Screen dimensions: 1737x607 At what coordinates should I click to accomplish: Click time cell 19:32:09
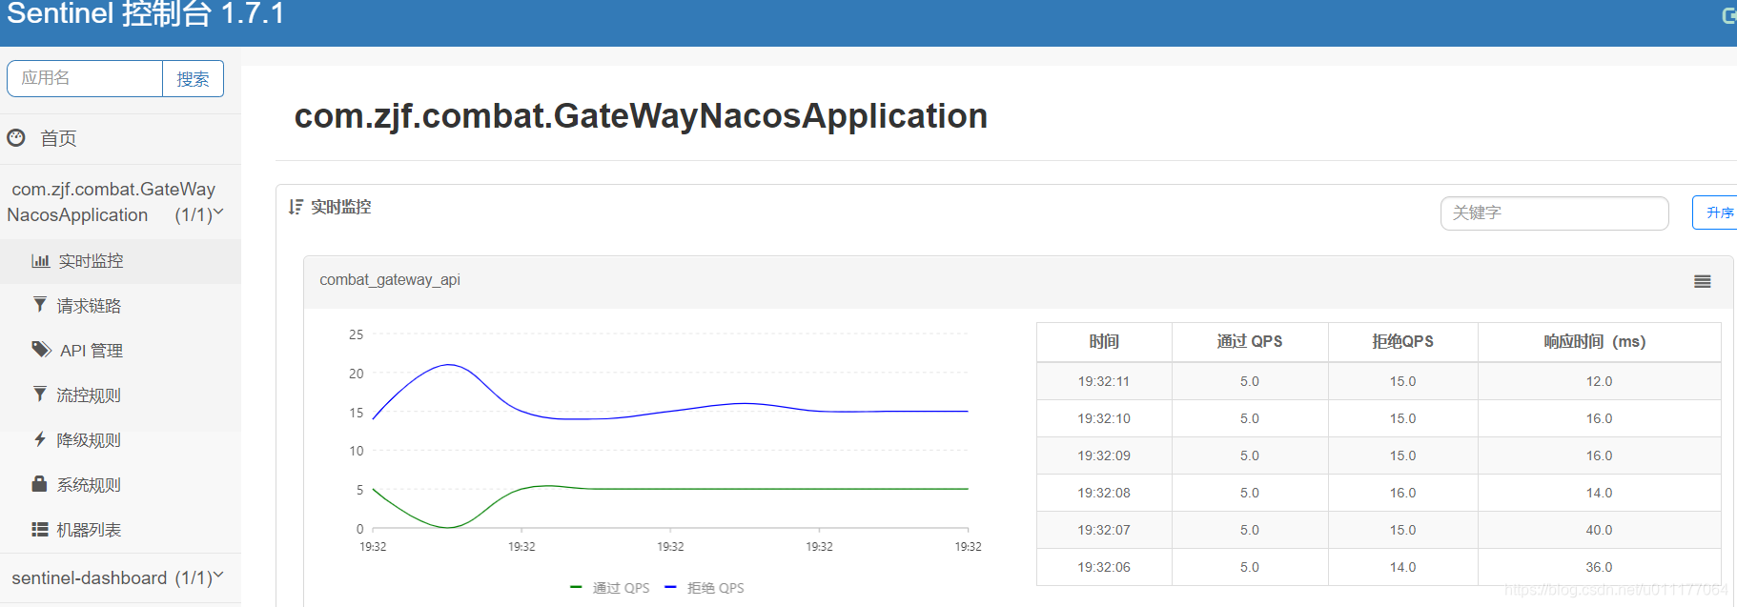1104,455
